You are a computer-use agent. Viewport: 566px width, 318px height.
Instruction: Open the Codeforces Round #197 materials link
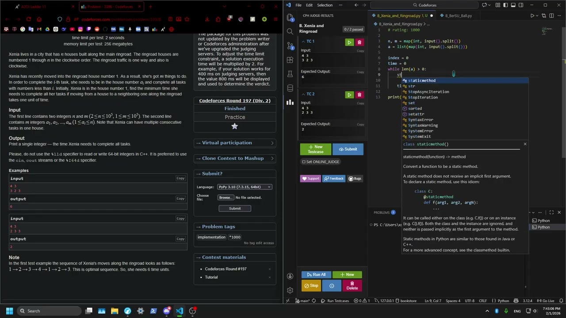(x=226, y=269)
